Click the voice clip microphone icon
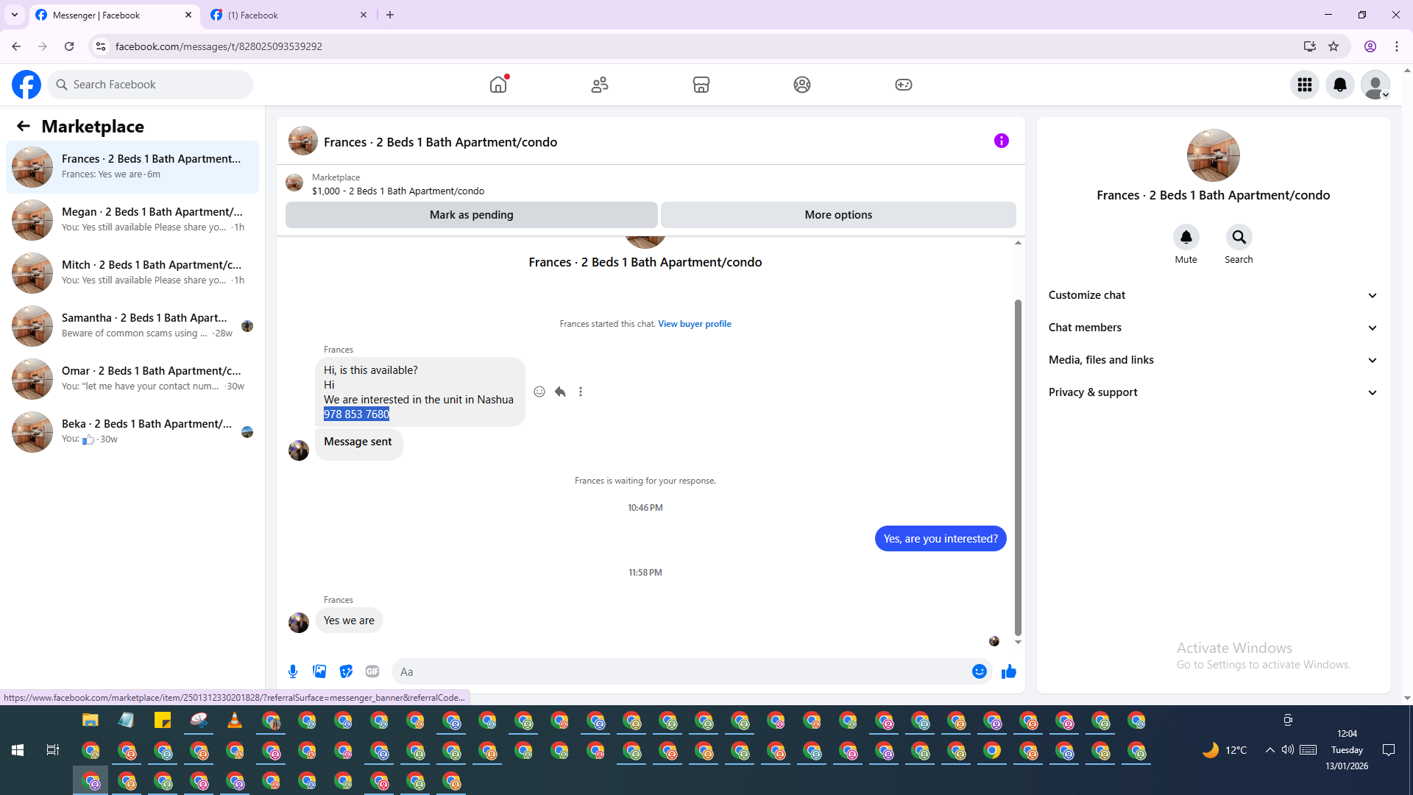The height and width of the screenshot is (795, 1413). (x=293, y=671)
